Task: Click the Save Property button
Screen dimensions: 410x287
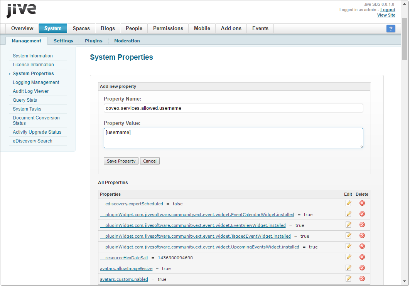Action: (x=121, y=161)
